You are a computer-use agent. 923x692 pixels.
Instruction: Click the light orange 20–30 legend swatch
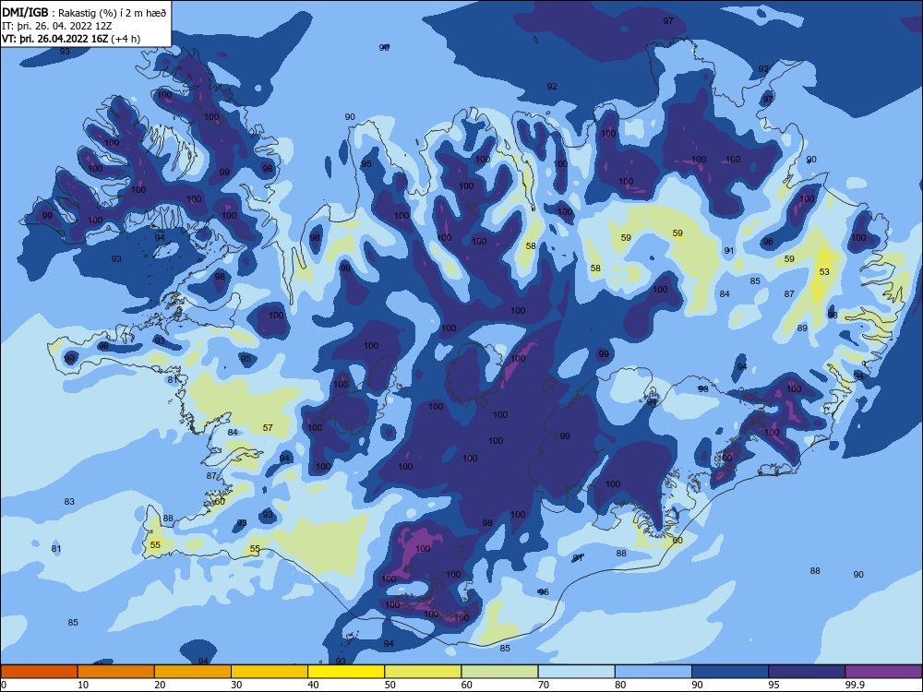193,672
